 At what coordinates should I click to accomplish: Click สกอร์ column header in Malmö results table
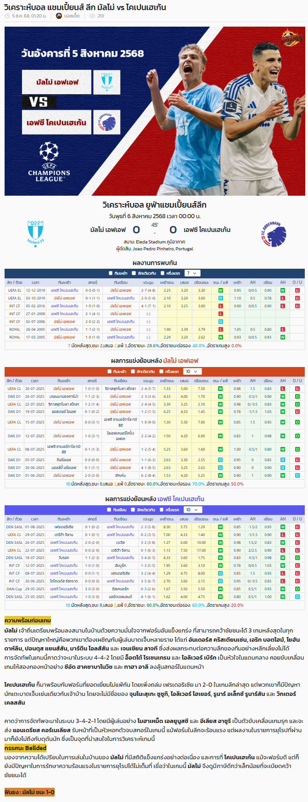(x=92, y=381)
